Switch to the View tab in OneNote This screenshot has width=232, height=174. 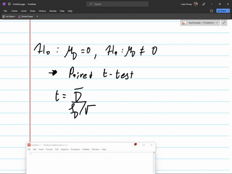(62, 11)
